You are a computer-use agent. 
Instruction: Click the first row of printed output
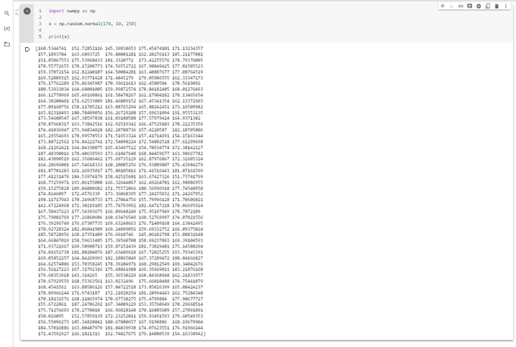pyautogui.click(x=114, y=49)
